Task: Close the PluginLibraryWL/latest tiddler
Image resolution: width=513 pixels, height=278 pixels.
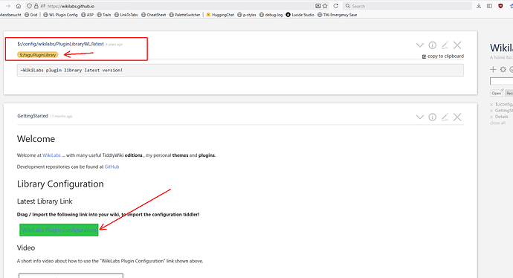Action: [457, 45]
